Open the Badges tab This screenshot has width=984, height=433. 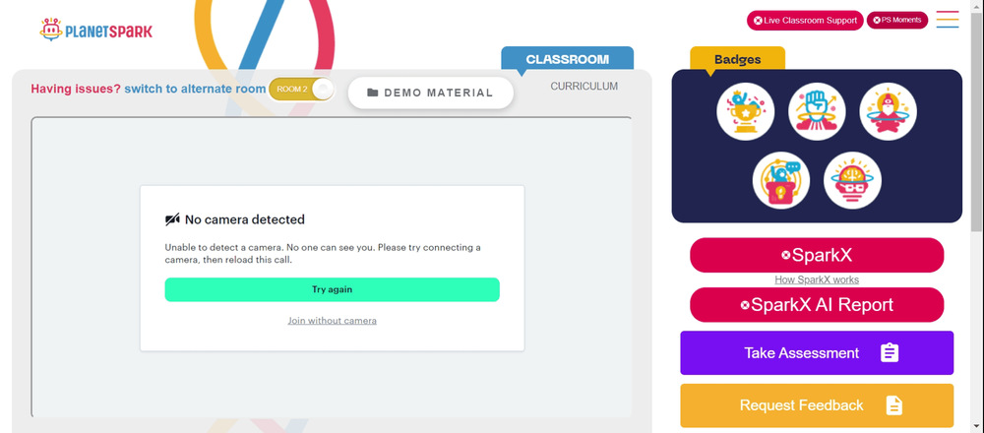pos(737,60)
